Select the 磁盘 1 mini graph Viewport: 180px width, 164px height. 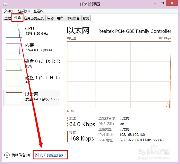pos(14,81)
